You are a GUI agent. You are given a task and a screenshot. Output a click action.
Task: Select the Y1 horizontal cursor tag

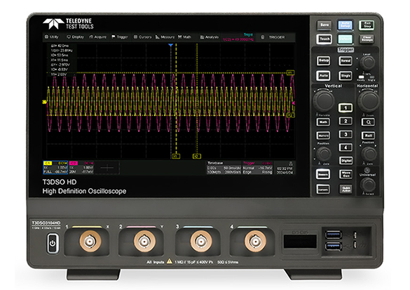(290, 72)
